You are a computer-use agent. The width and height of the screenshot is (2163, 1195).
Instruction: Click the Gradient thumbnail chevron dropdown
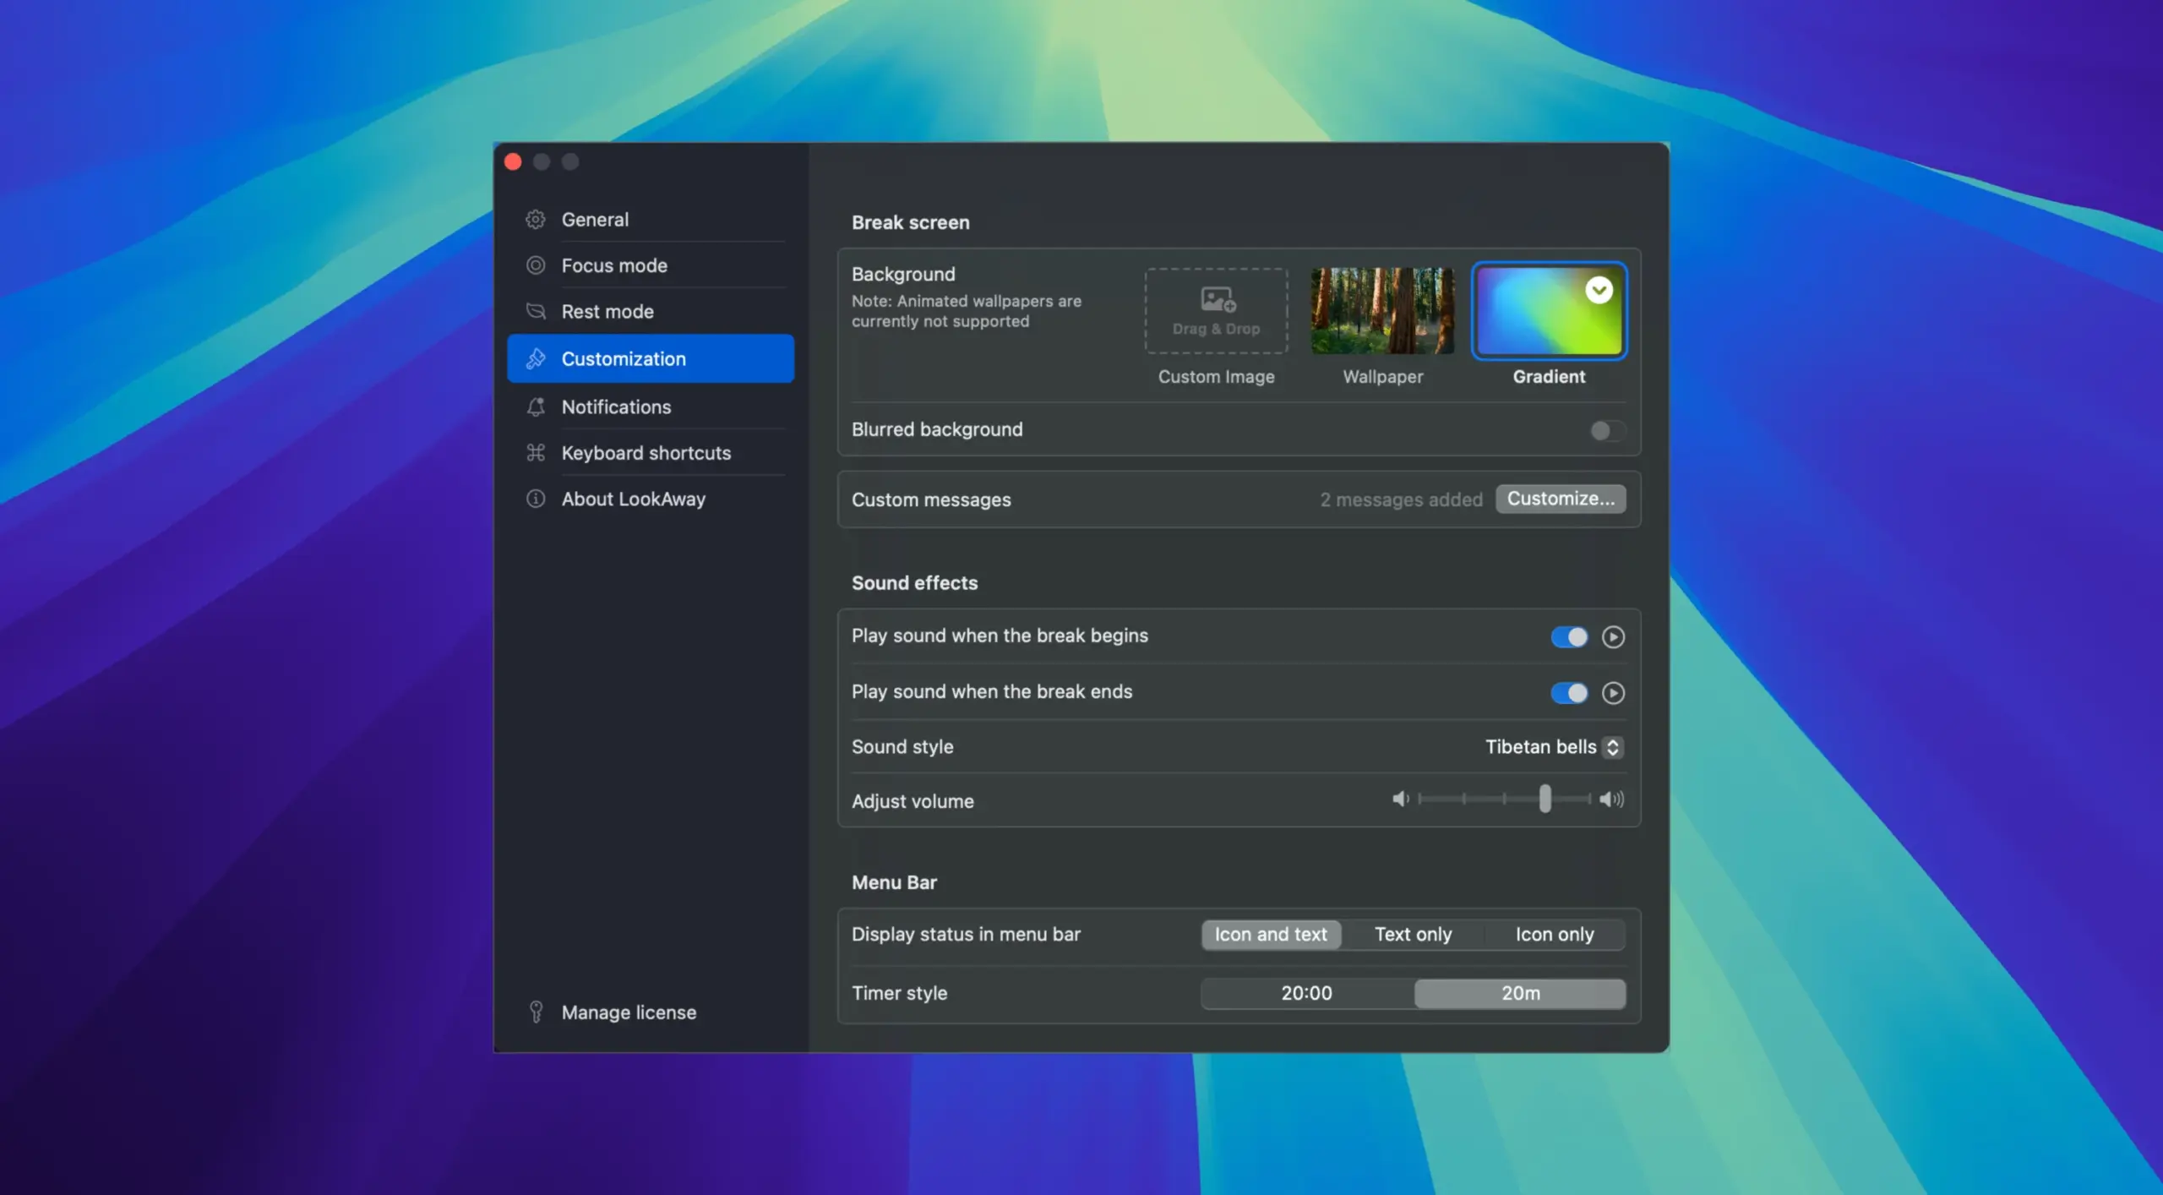[x=1598, y=290]
